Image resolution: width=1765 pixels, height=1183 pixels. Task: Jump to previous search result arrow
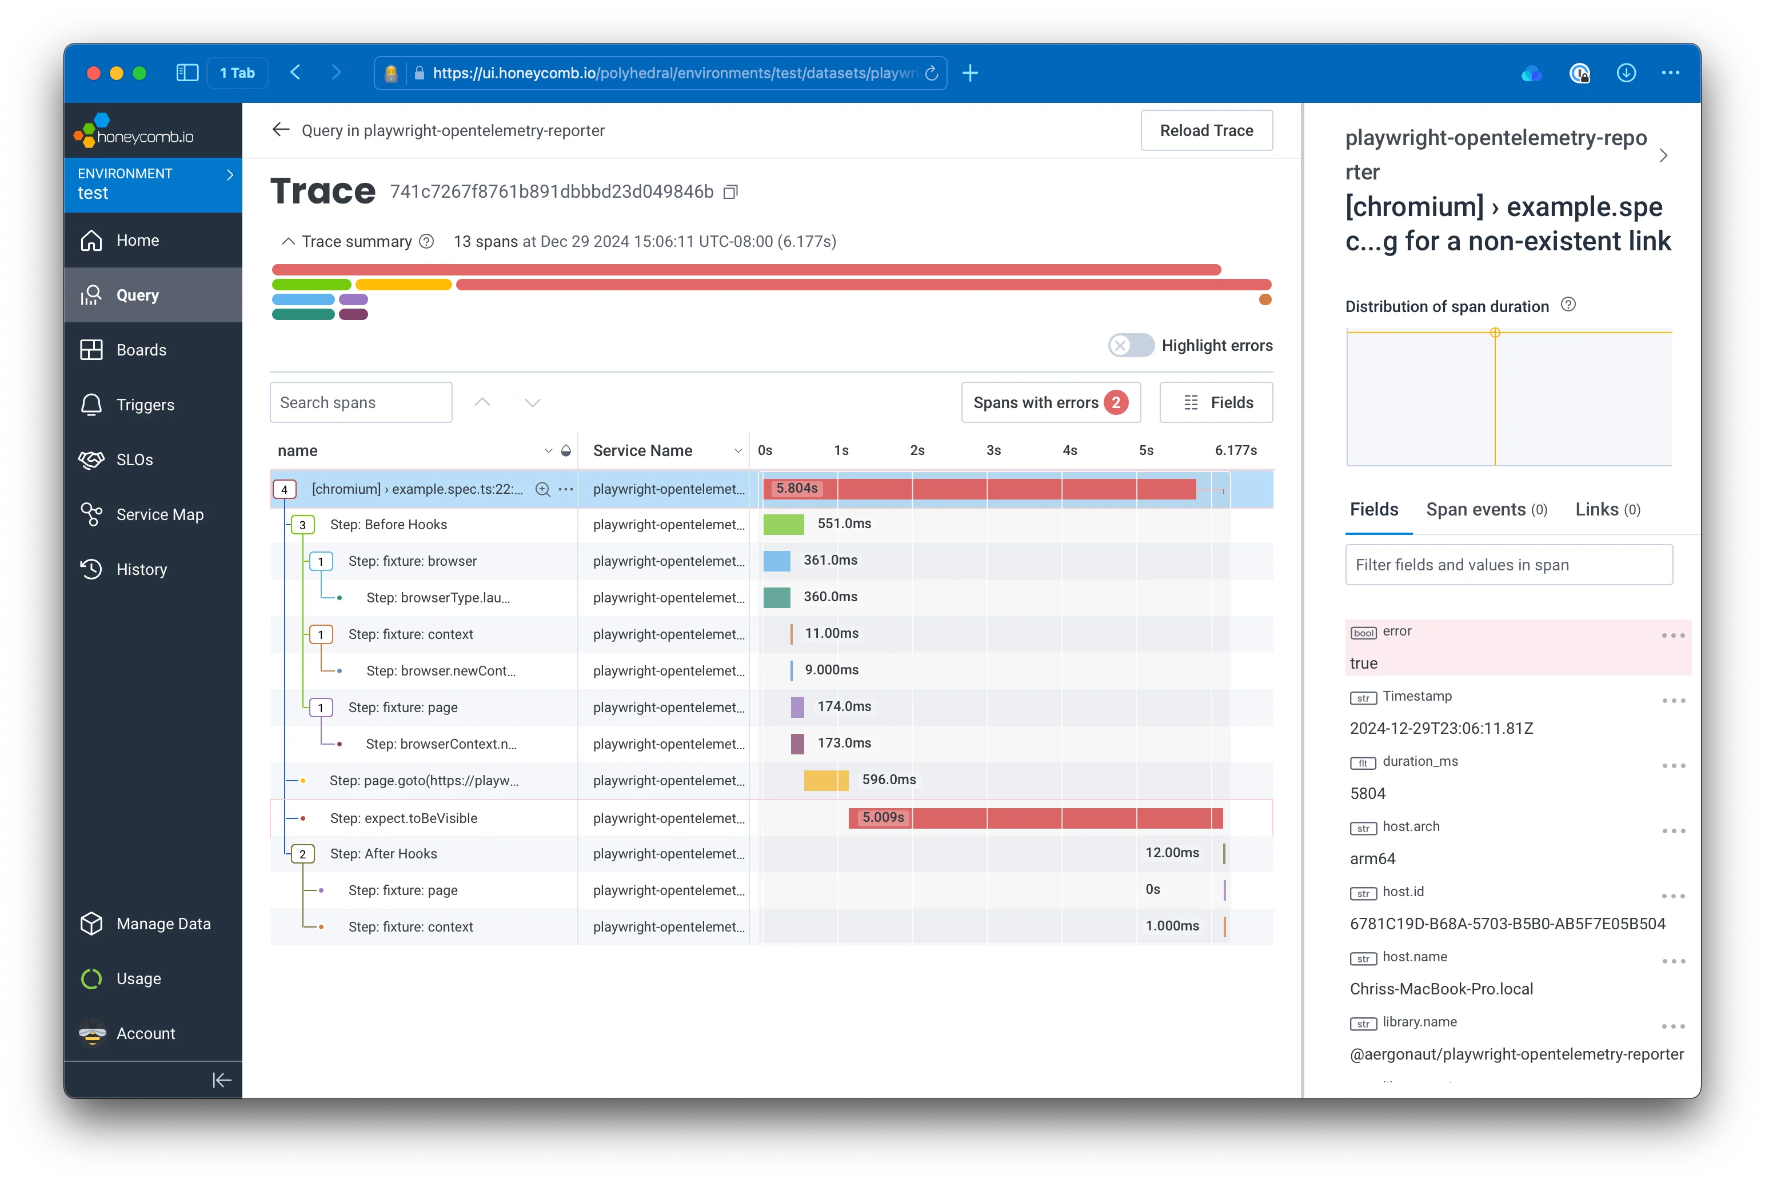[482, 402]
